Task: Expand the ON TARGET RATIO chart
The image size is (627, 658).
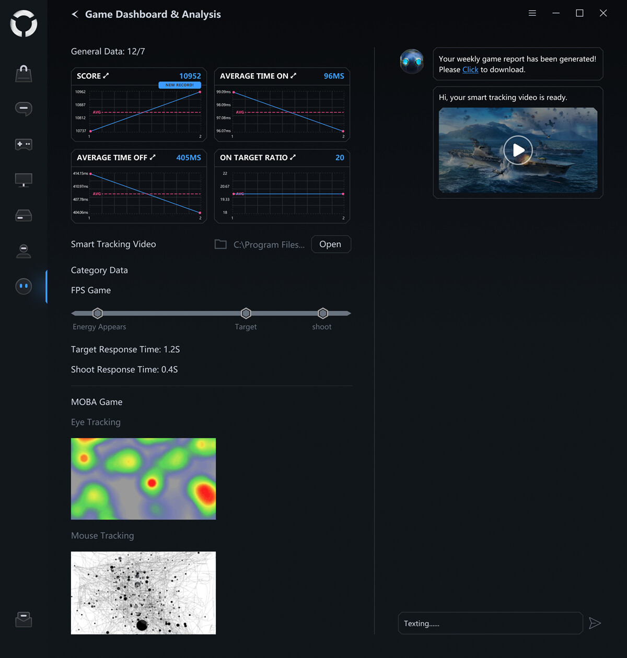Action: 293,157
